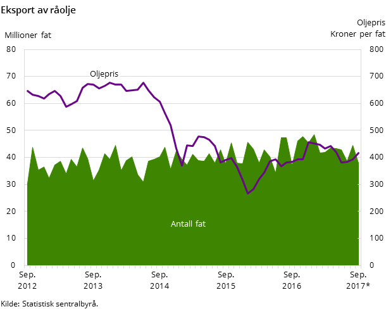This screenshot has width=386, height=309.
Task: Click the chart title 'Eksport av råolje'
Action: click(38, 10)
